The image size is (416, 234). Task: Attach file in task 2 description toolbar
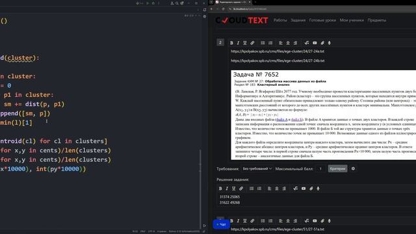(x=322, y=43)
